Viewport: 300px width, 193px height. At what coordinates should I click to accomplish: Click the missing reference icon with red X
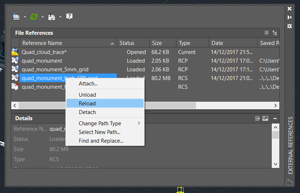pos(15,87)
